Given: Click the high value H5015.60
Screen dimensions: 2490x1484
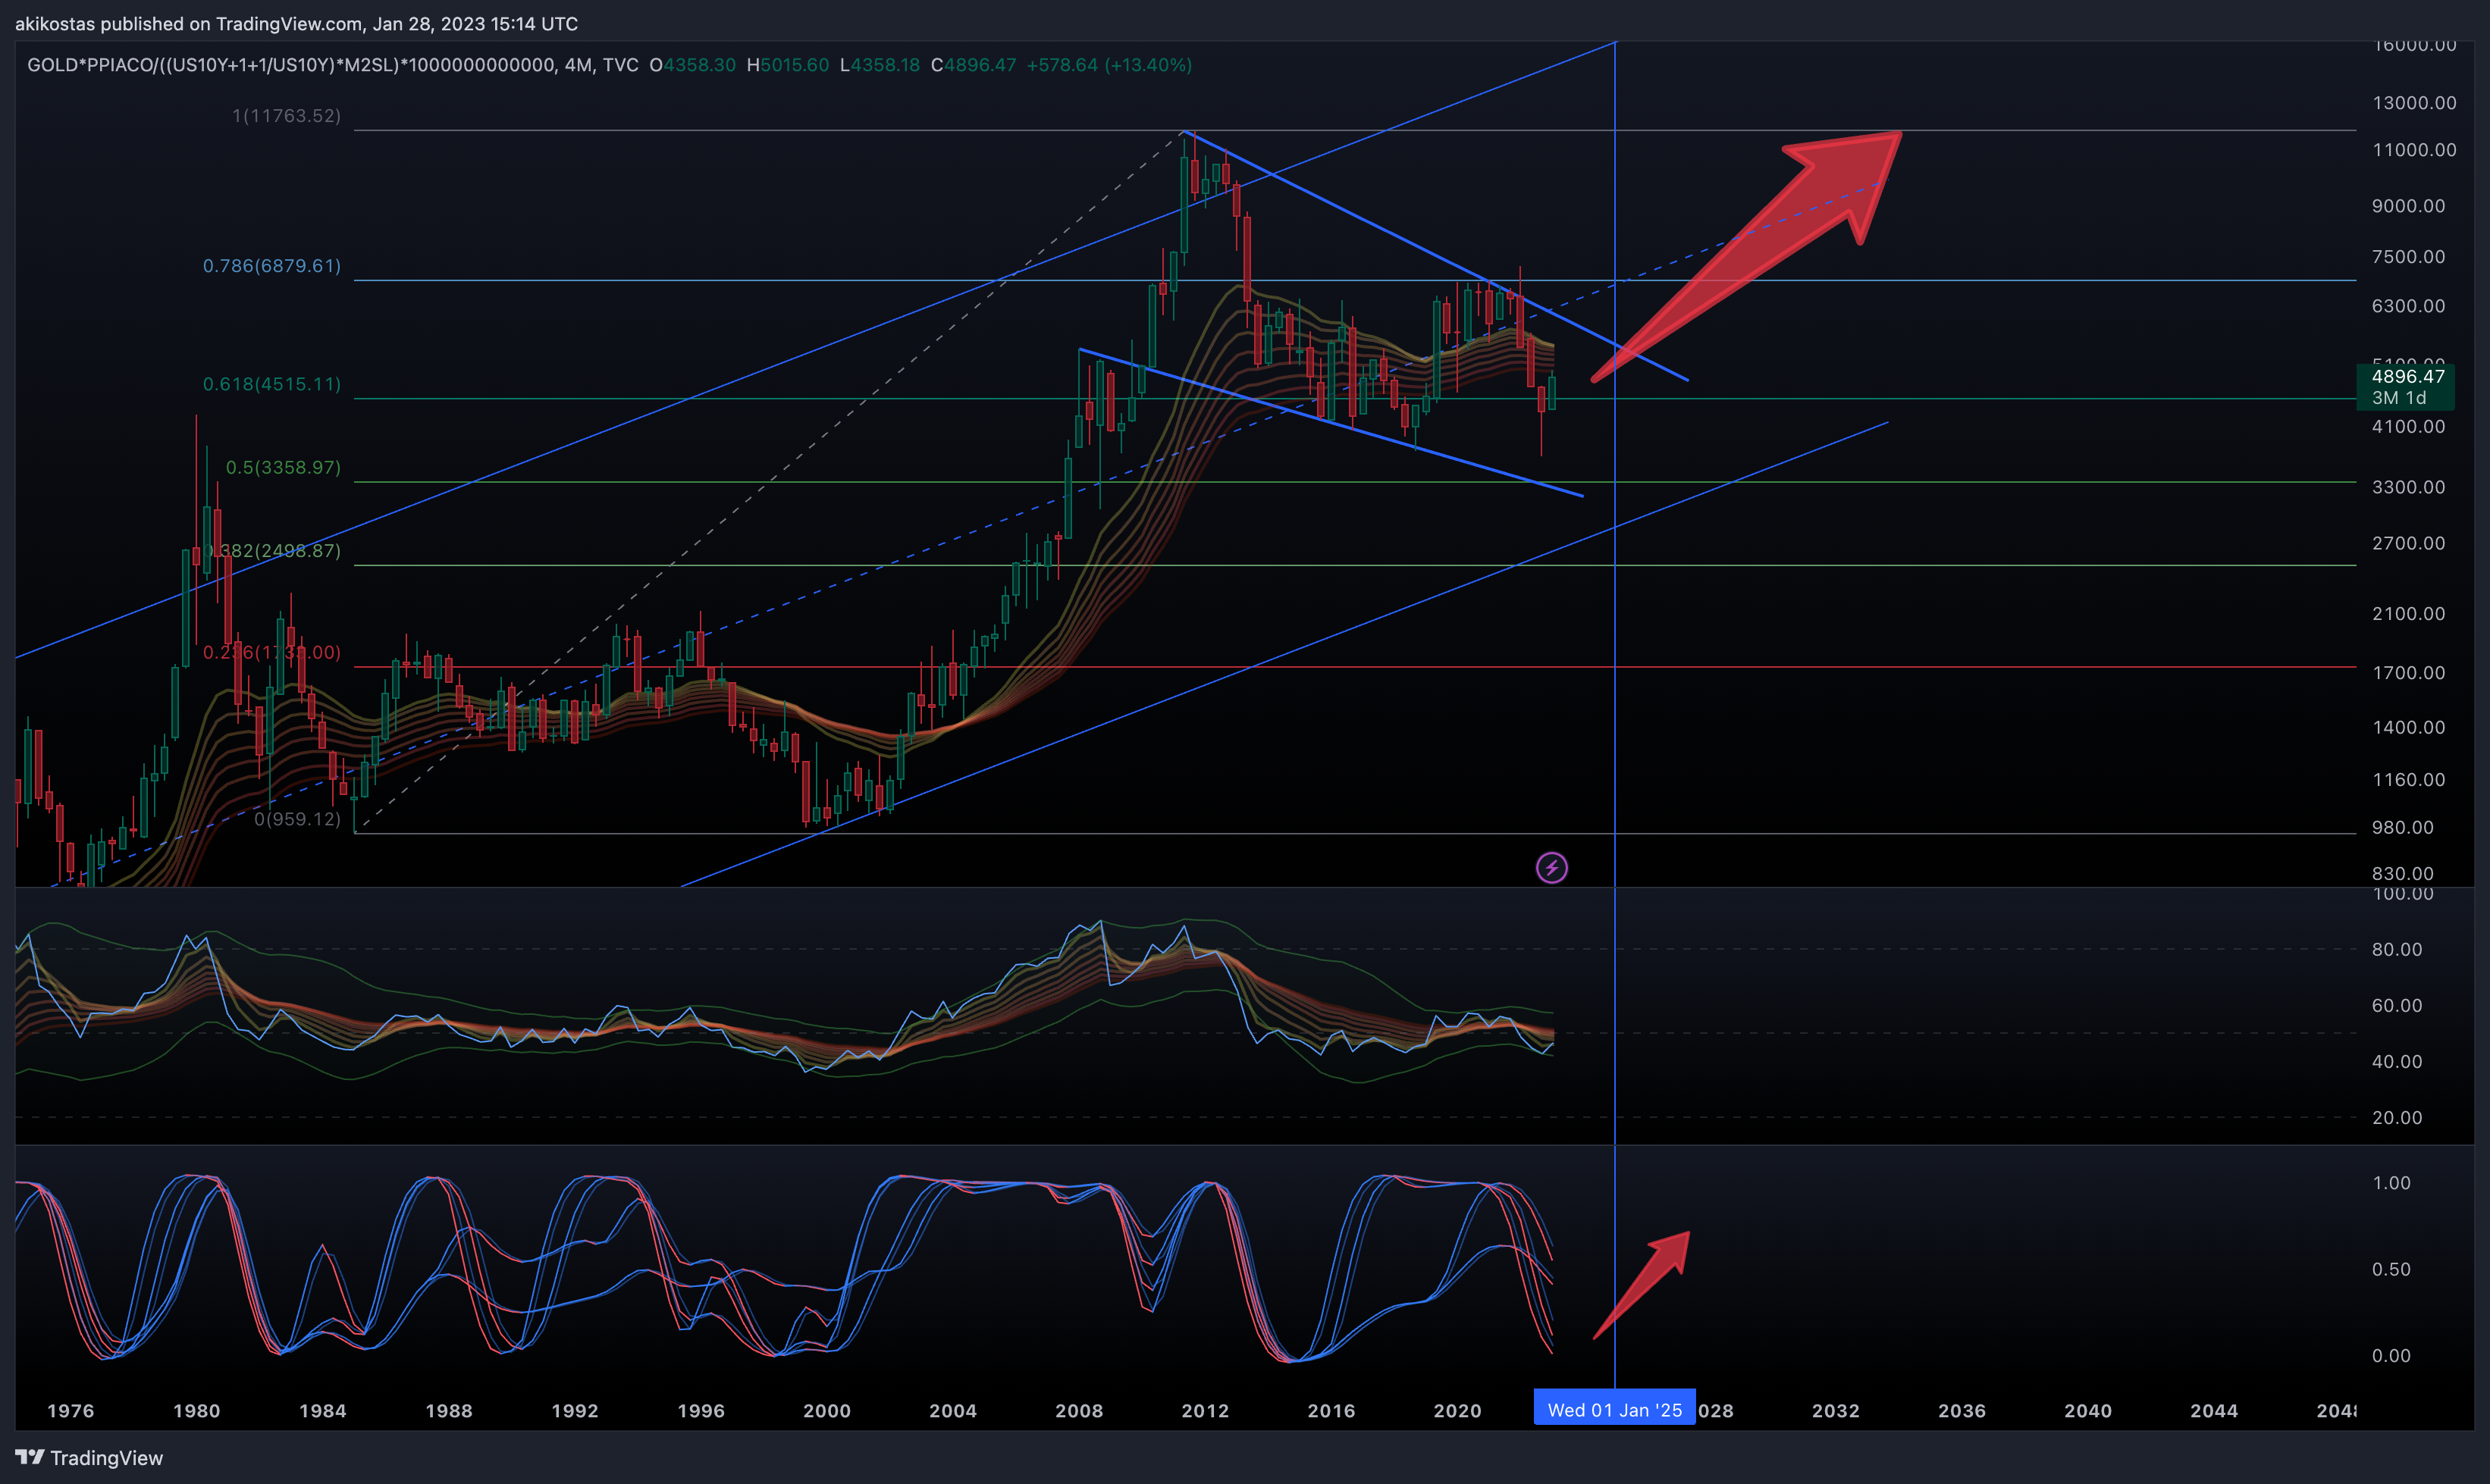Looking at the screenshot, I should [787, 65].
